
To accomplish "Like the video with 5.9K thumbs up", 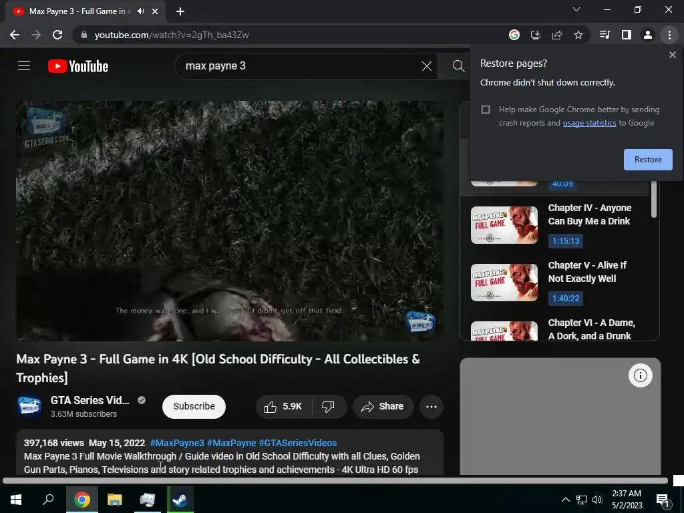I will point(284,407).
